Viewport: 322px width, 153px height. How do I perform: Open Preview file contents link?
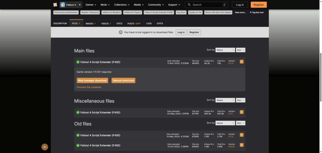(x=89, y=87)
